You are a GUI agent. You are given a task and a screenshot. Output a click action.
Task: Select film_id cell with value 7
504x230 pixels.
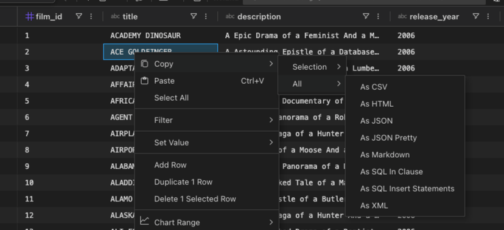(x=60, y=134)
